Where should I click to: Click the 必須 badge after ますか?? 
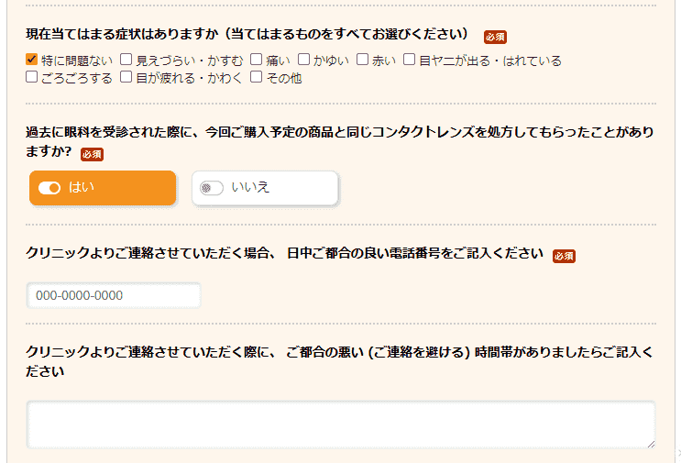pos(92,154)
